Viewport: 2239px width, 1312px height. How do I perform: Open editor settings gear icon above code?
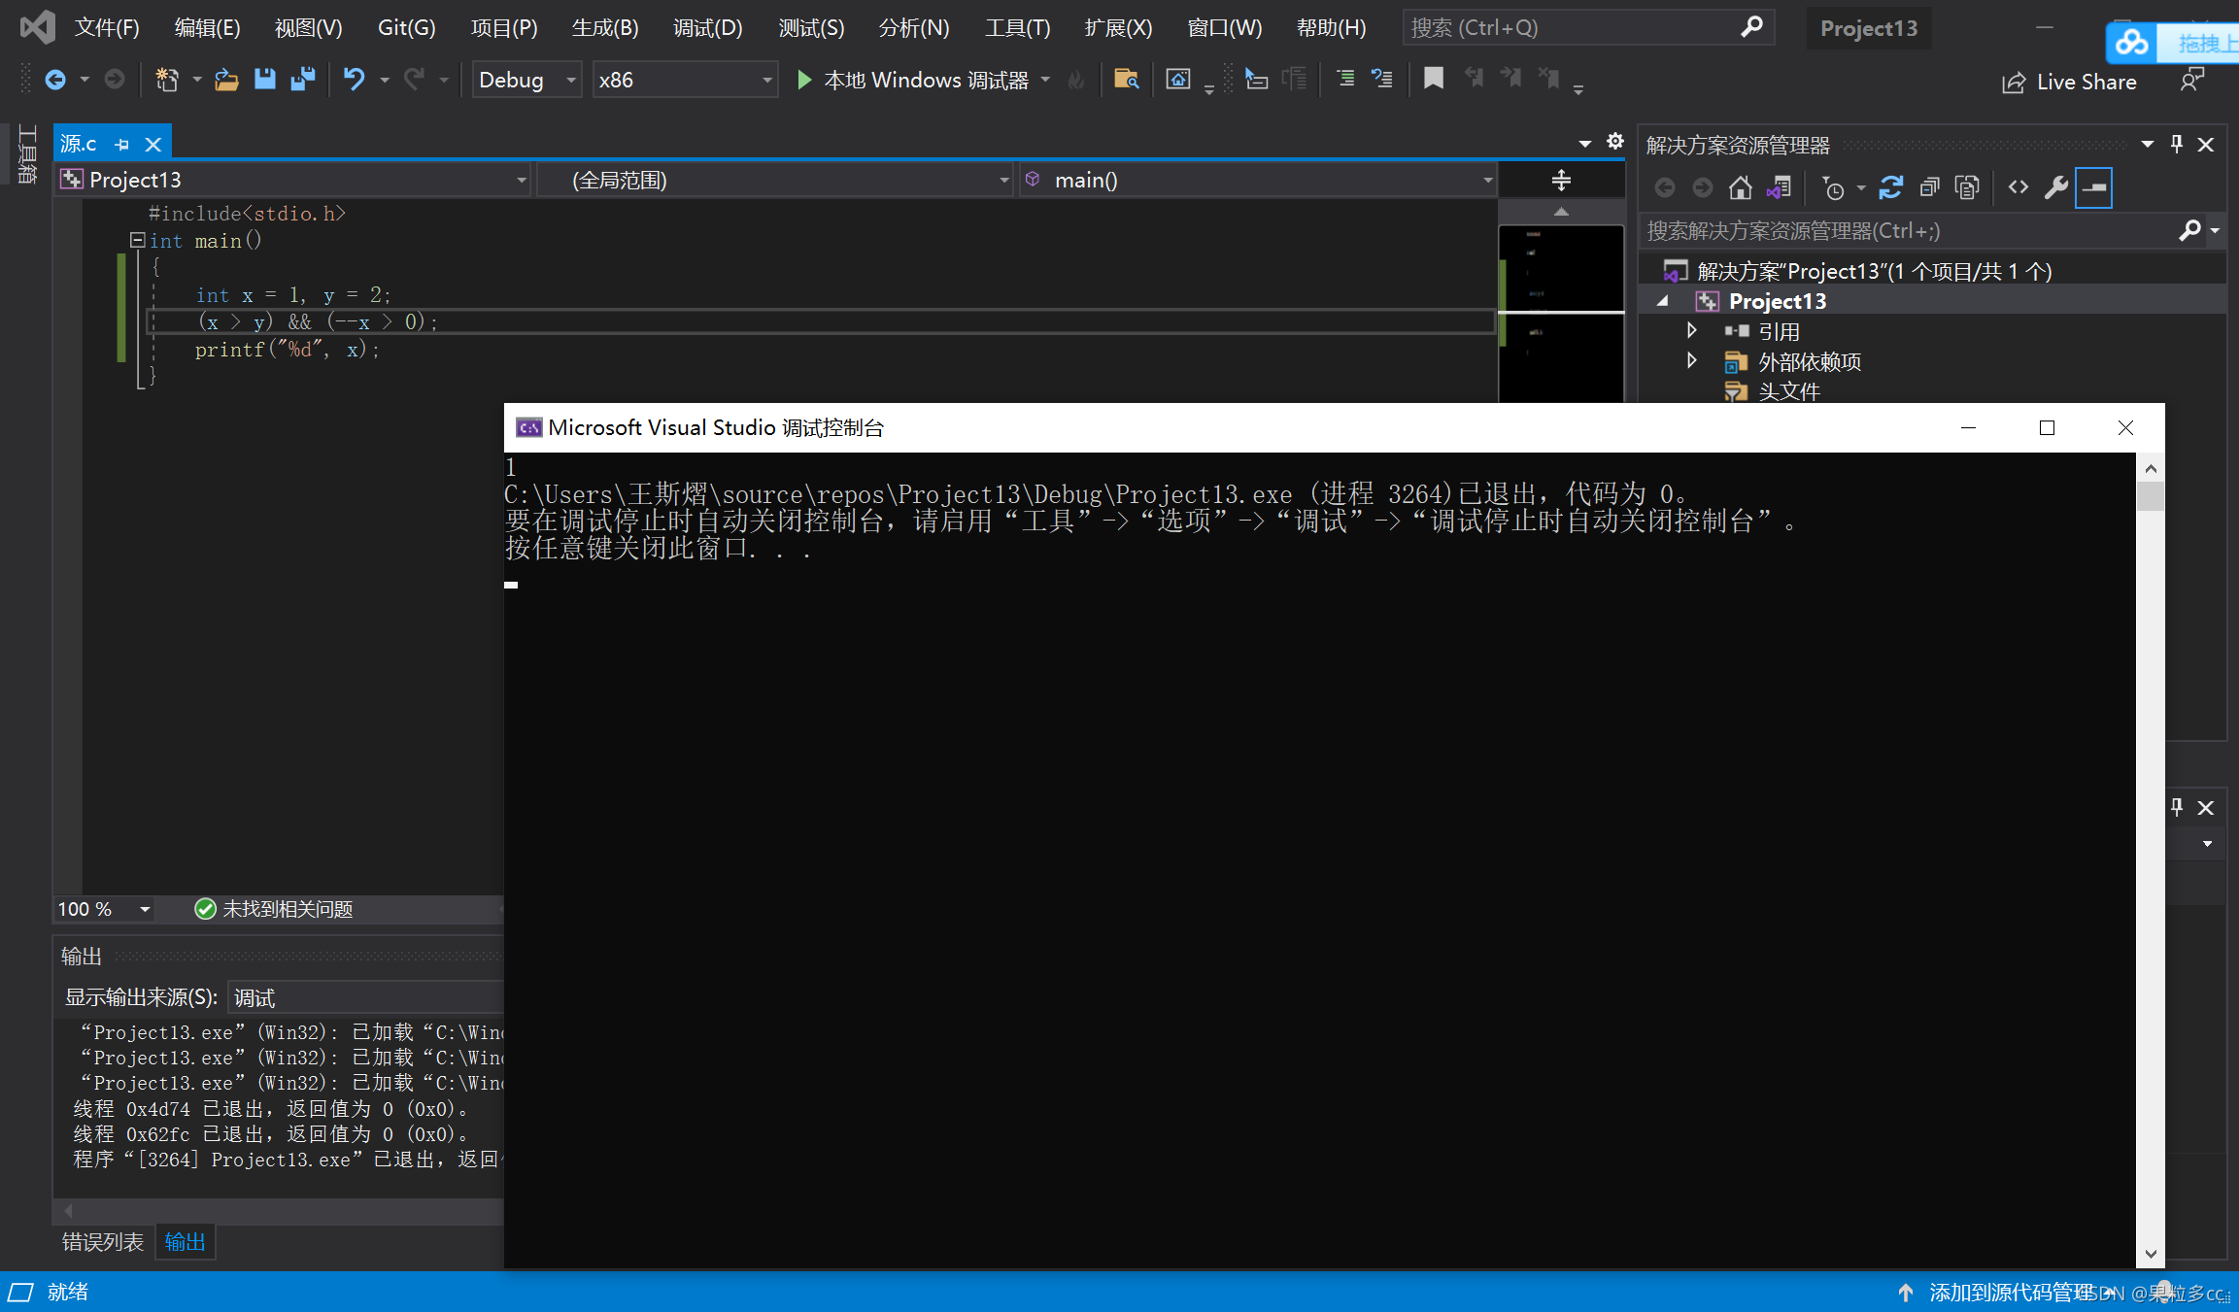1614,142
